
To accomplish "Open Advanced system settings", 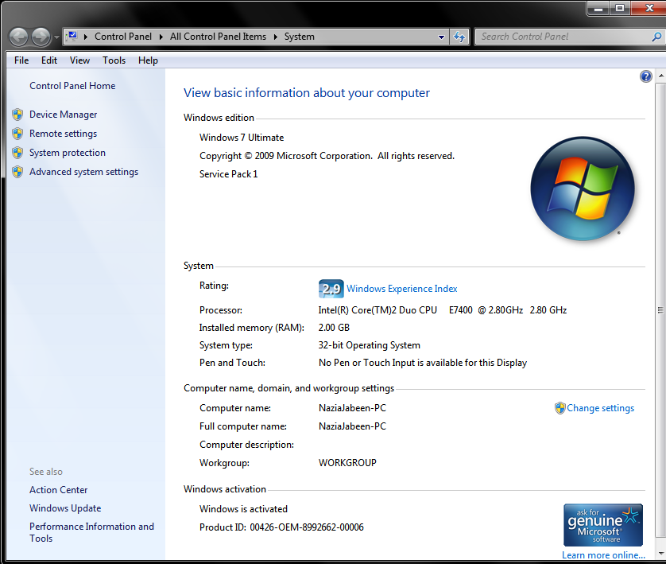I will [x=83, y=172].
